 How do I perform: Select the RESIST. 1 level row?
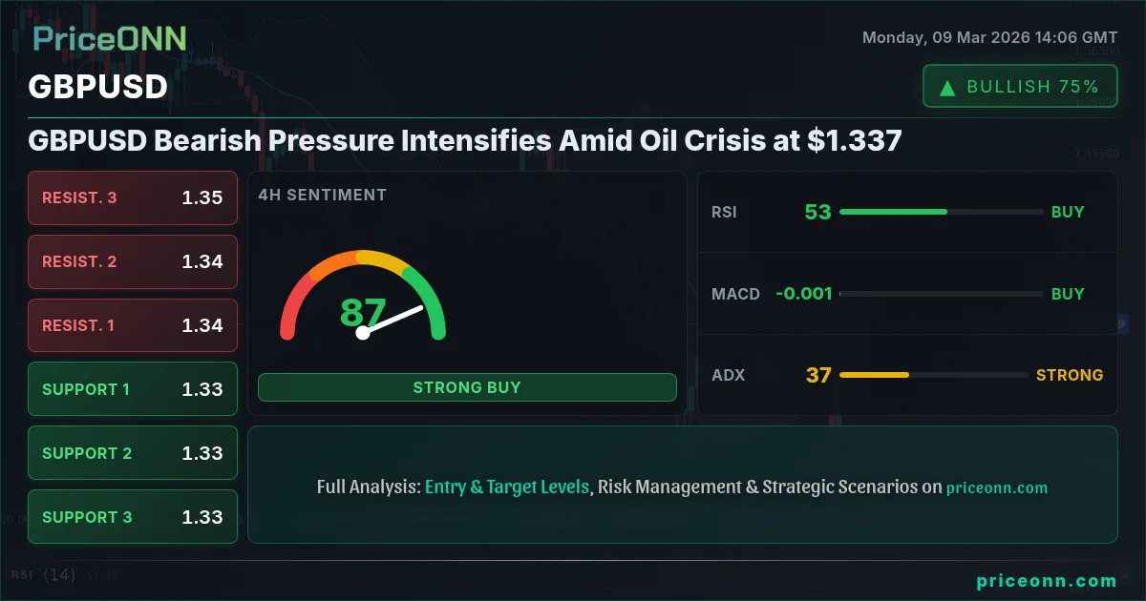coord(133,325)
